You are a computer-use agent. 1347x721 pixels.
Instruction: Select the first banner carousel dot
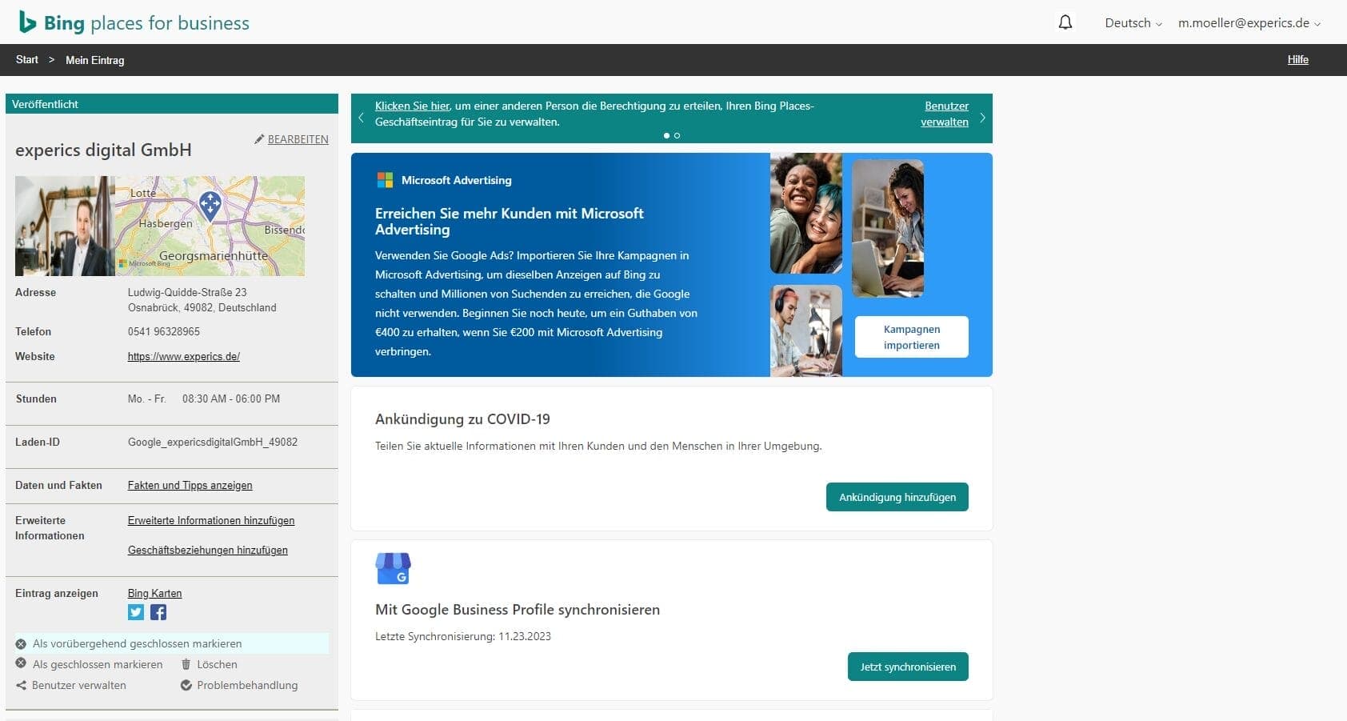click(666, 135)
